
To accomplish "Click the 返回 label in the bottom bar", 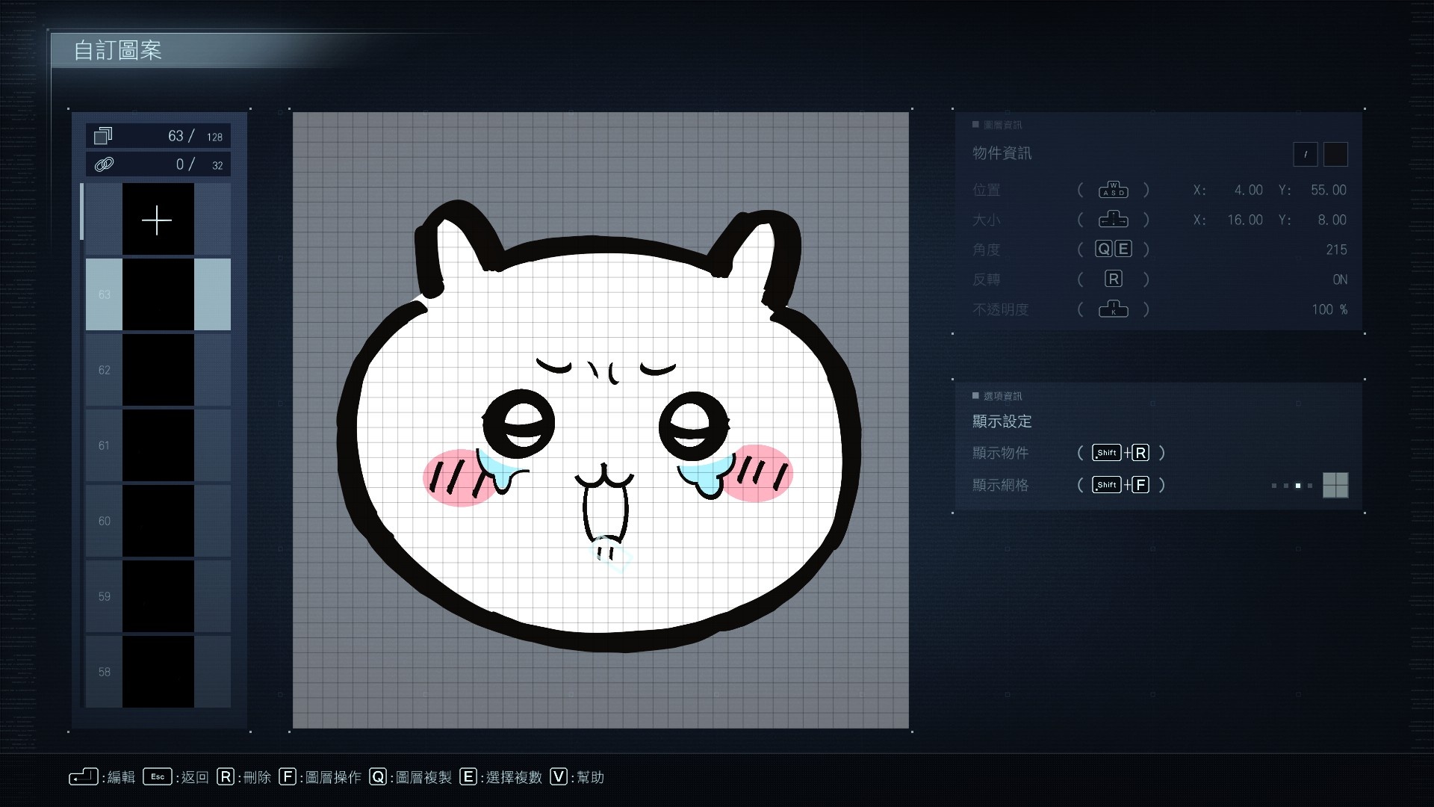I will (195, 777).
